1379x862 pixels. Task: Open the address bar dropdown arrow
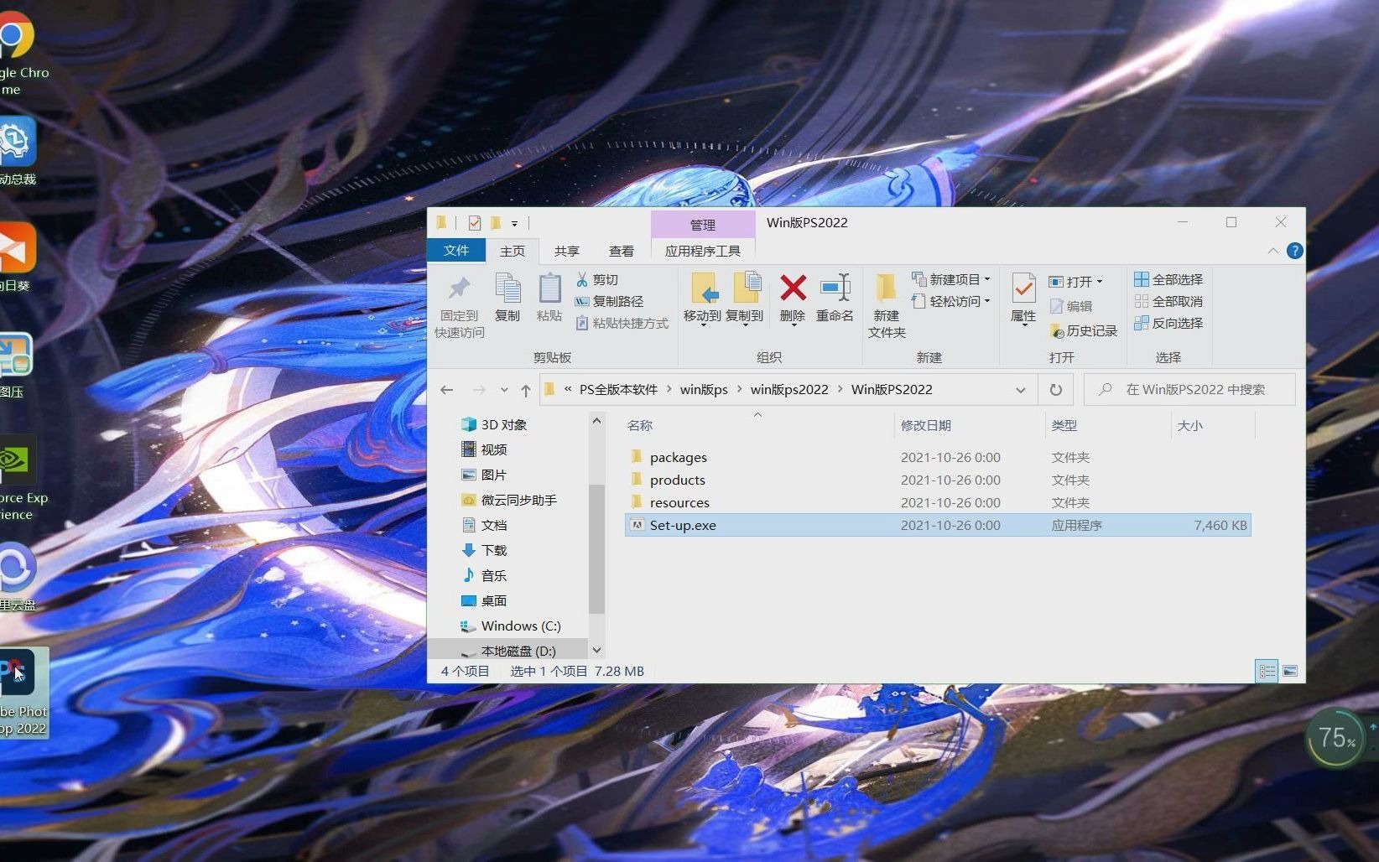(1021, 389)
